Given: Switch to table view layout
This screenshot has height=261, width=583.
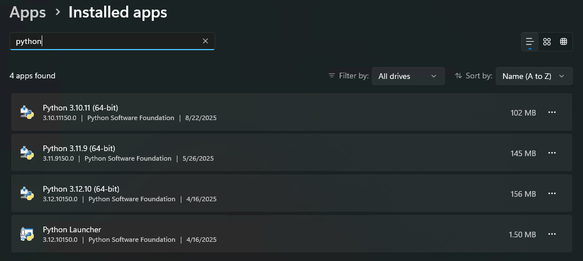Looking at the screenshot, I should [x=563, y=42].
